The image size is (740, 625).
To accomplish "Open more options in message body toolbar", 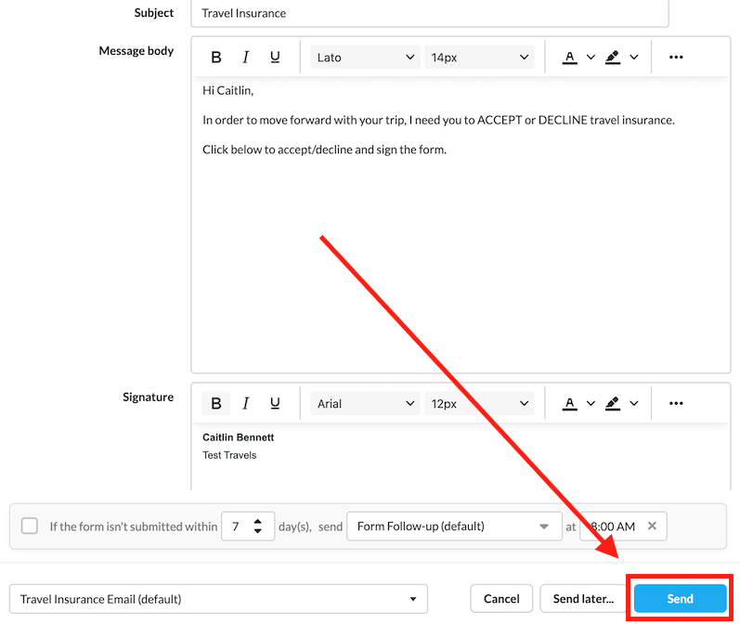I will point(676,58).
